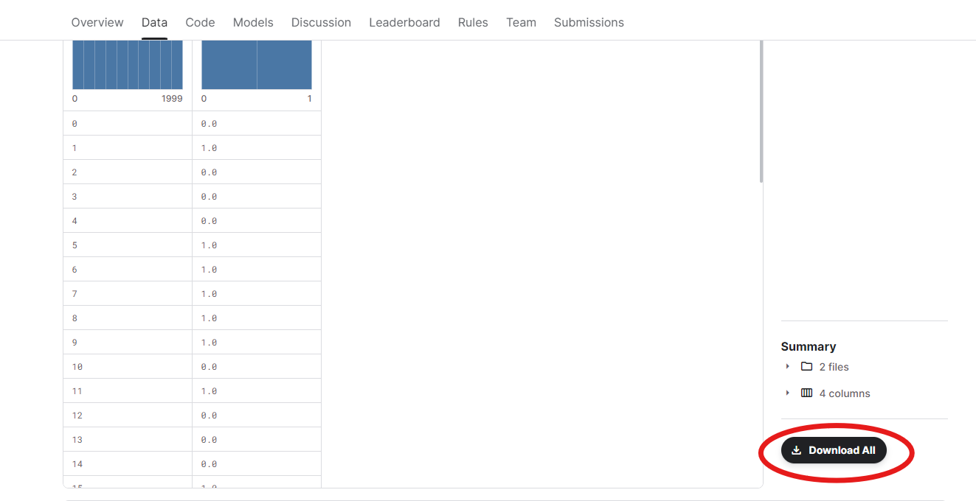Click the '2 files' summary text
976x501 pixels.
[834, 367]
